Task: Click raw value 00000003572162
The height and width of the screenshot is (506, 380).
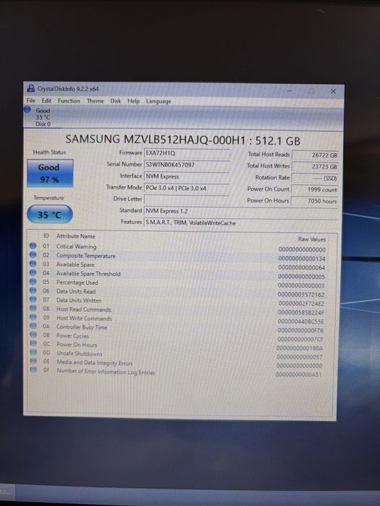Action: 301,295
